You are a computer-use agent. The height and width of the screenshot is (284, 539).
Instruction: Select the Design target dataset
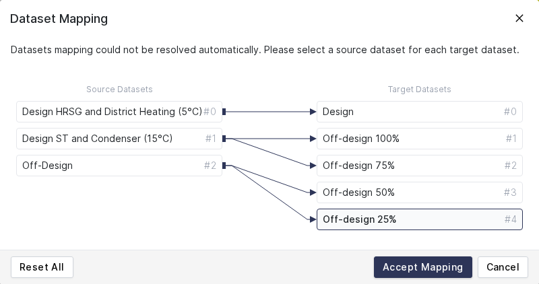419,112
